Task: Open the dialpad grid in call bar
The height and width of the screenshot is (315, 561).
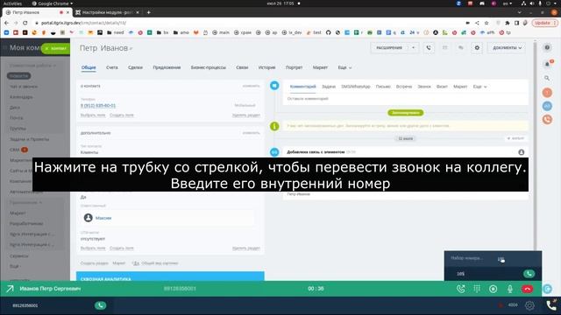Action: pos(477,289)
